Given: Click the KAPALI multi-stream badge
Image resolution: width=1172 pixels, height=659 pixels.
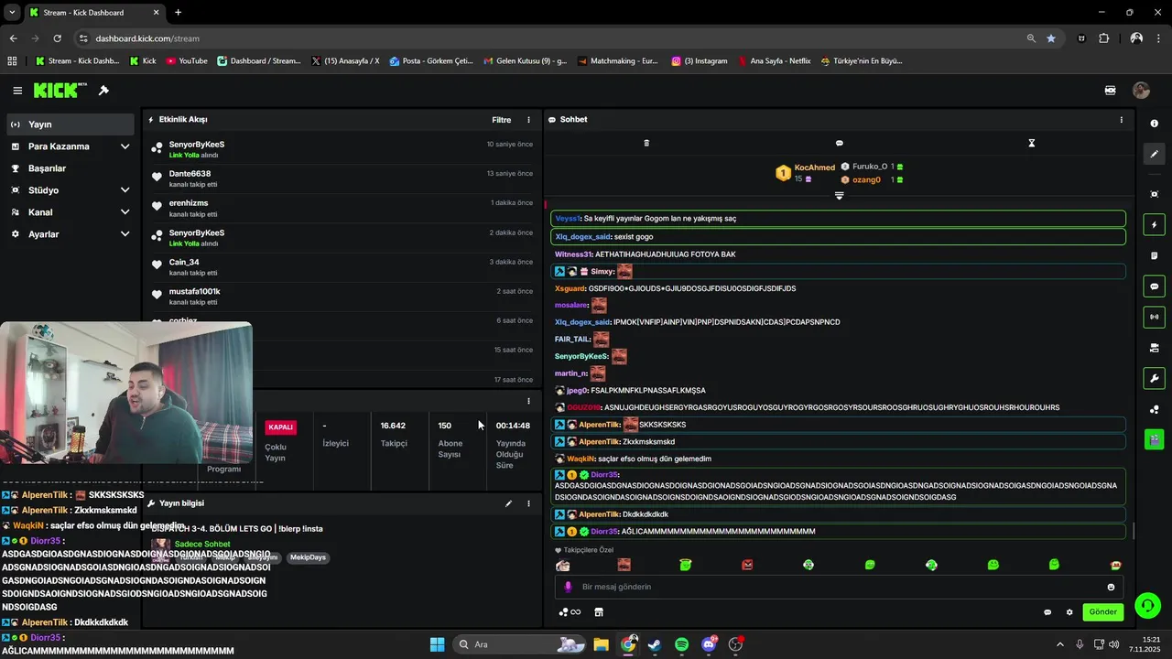Looking at the screenshot, I should [x=280, y=427].
